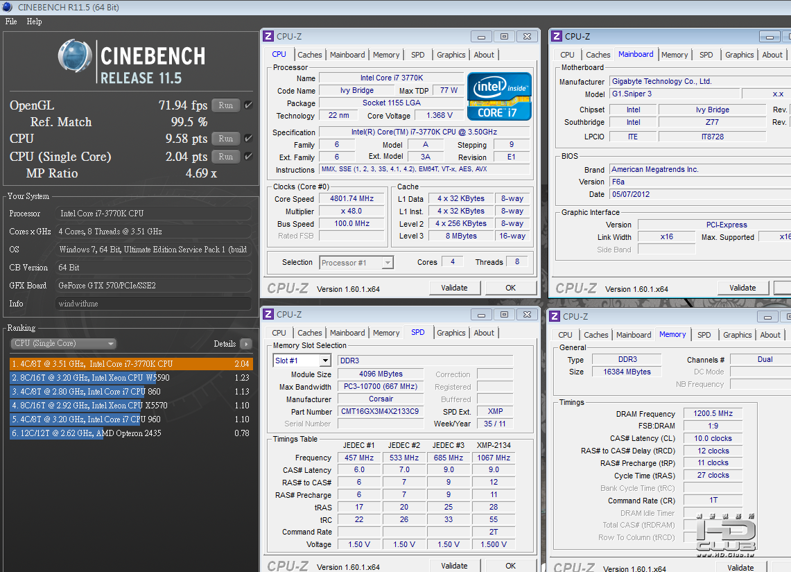The height and width of the screenshot is (572, 791).
Task: Open the Slot #1 memory slot dropdown
Action: pyautogui.click(x=302, y=361)
